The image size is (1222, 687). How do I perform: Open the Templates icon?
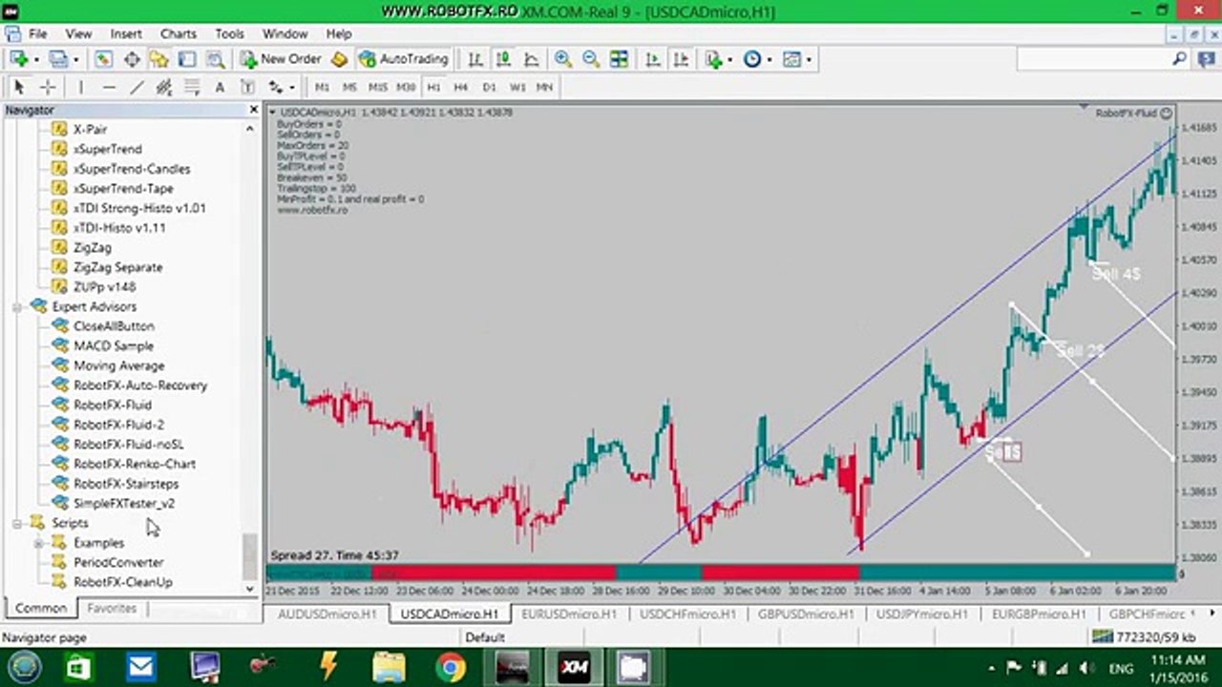coord(792,59)
